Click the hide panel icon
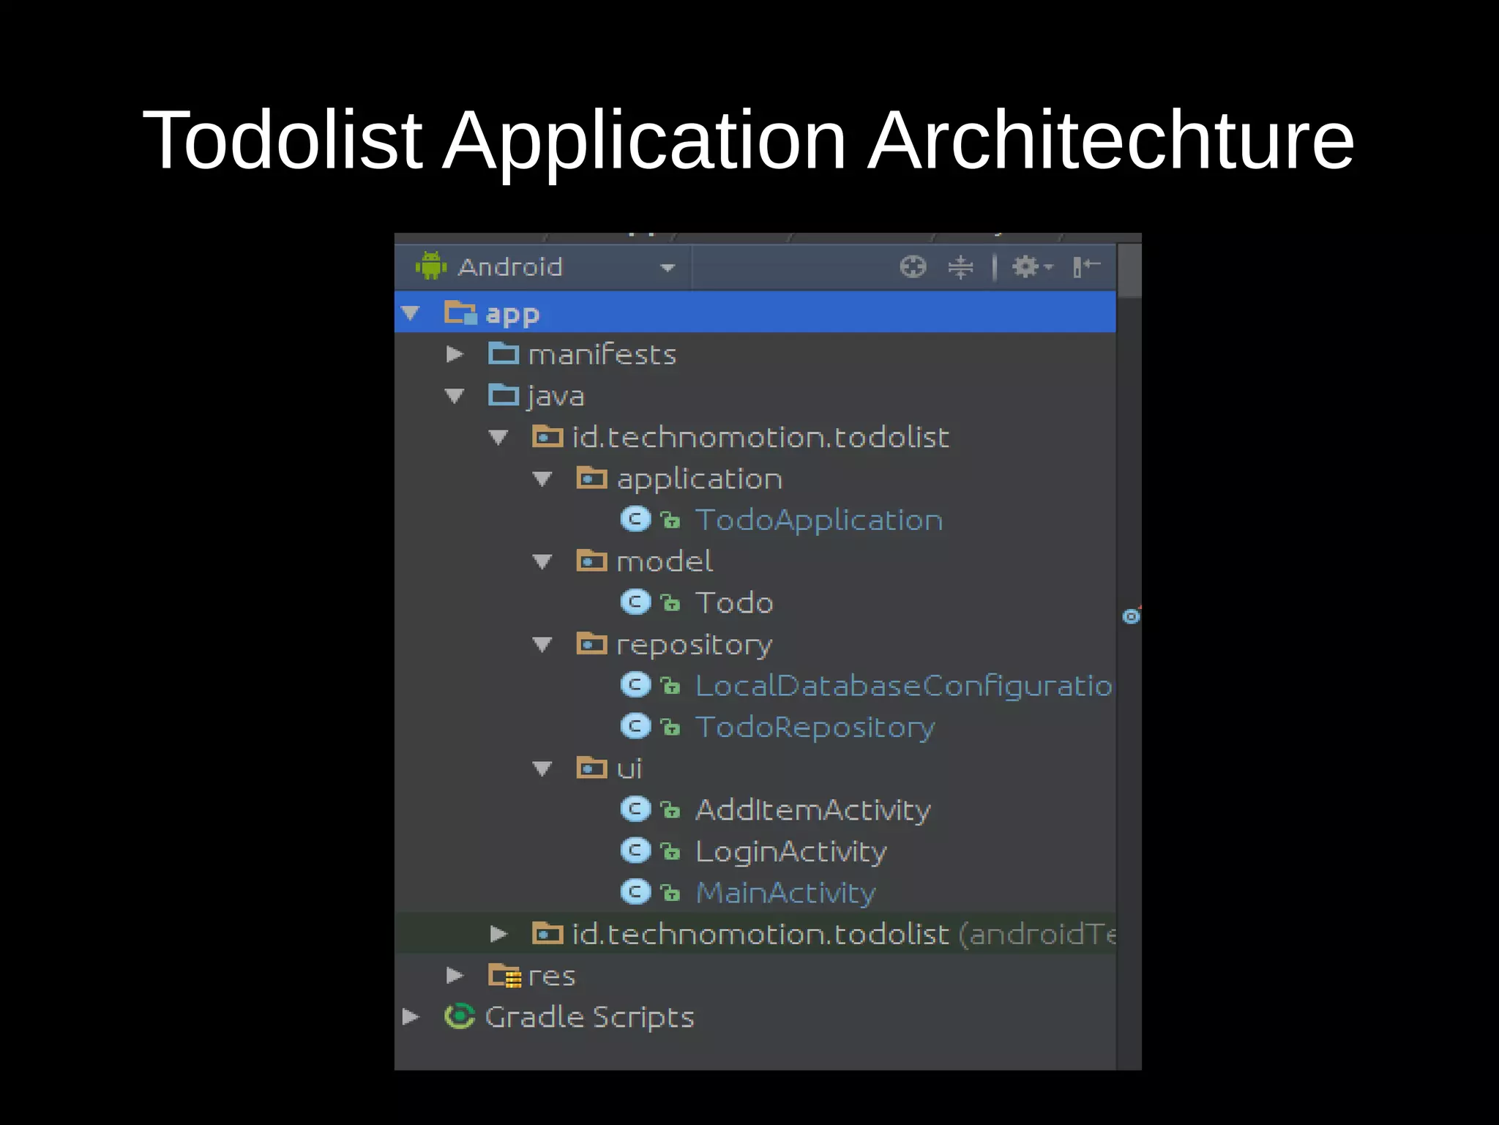 point(1085,267)
